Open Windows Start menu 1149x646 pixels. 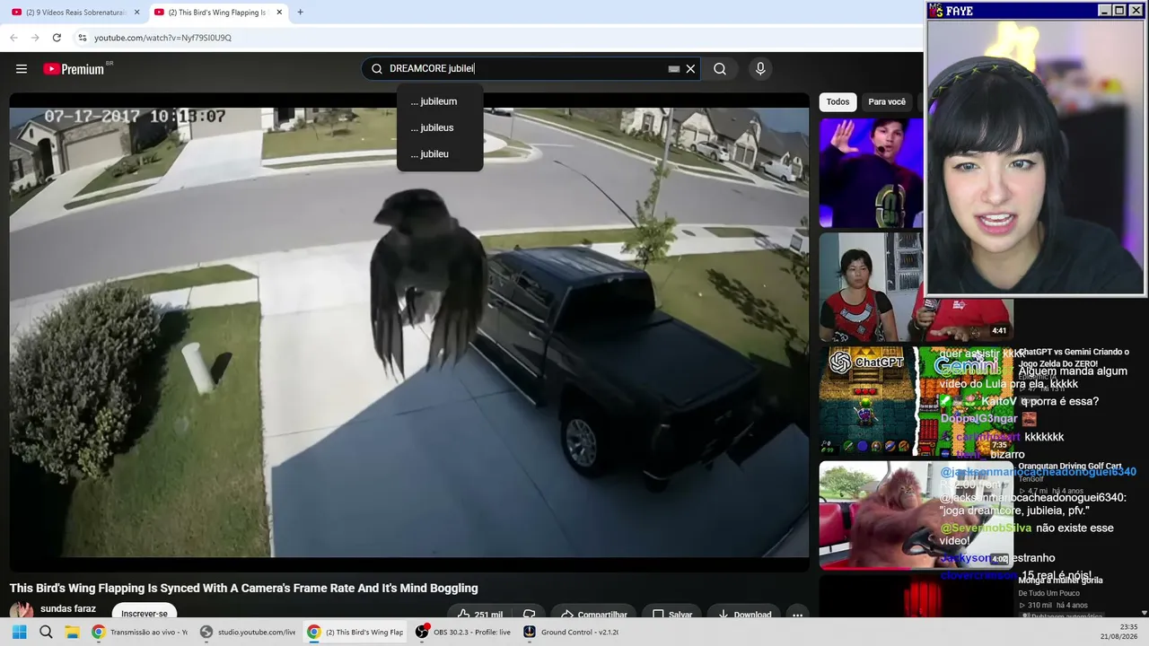[x=19, y=632]
